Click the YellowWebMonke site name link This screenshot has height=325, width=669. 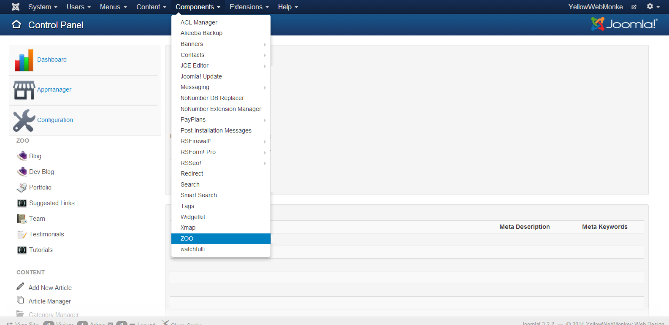click(599, 7)
